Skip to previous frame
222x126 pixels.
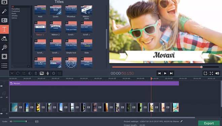coord(159,73)
